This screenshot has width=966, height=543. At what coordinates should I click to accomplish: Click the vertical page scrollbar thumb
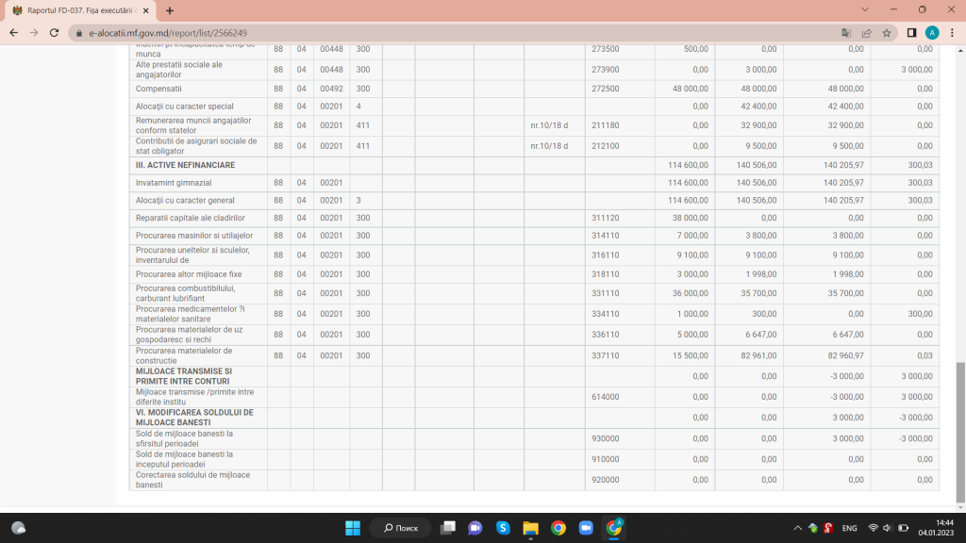tap(959, 432)
